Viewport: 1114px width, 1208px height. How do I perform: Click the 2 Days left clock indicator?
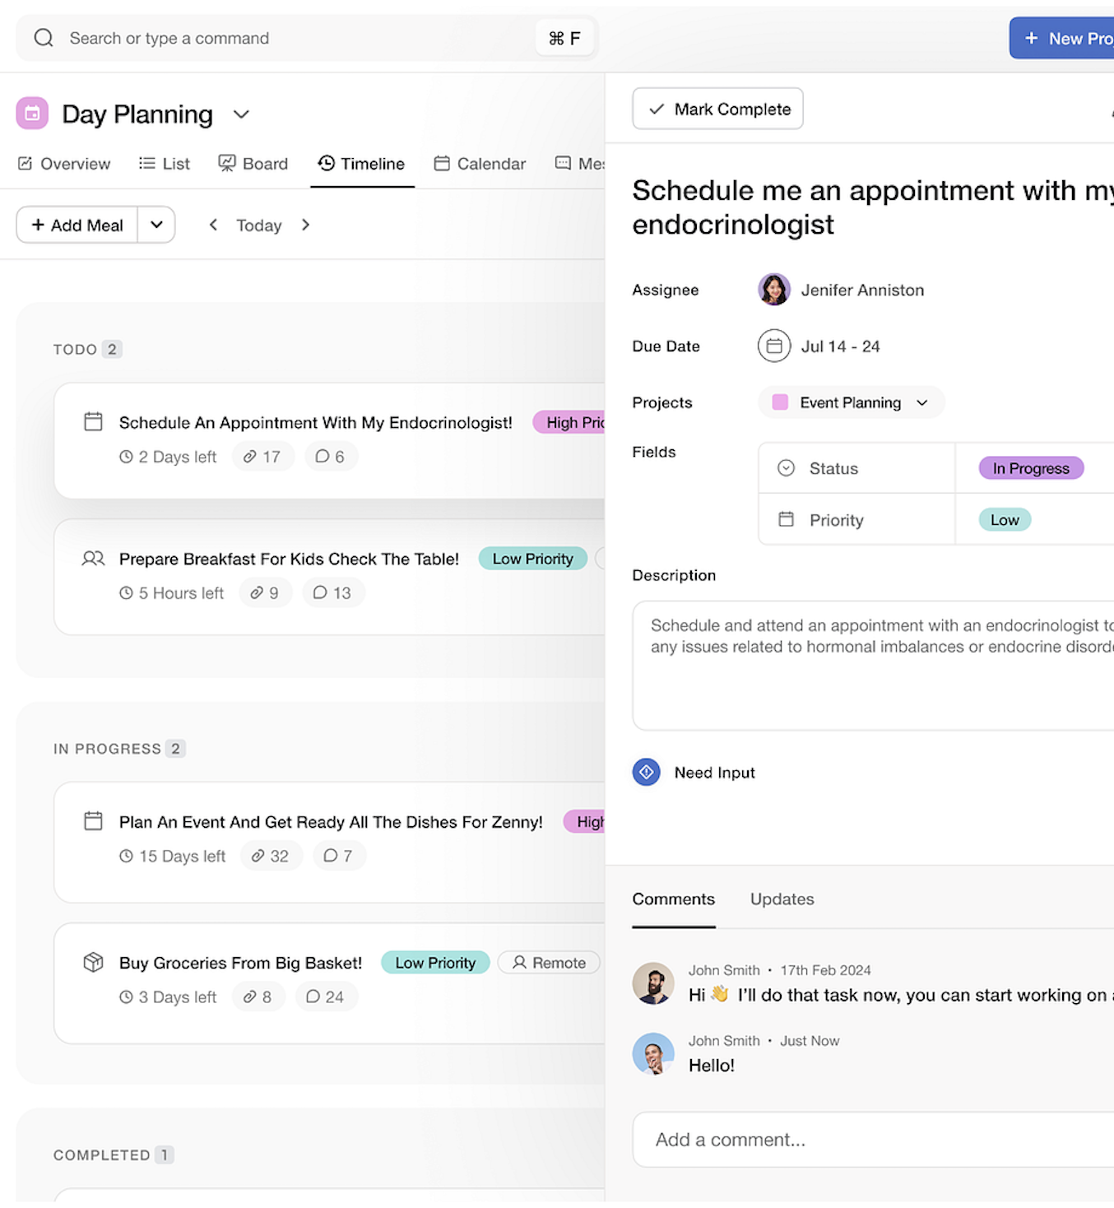(168, 457)
